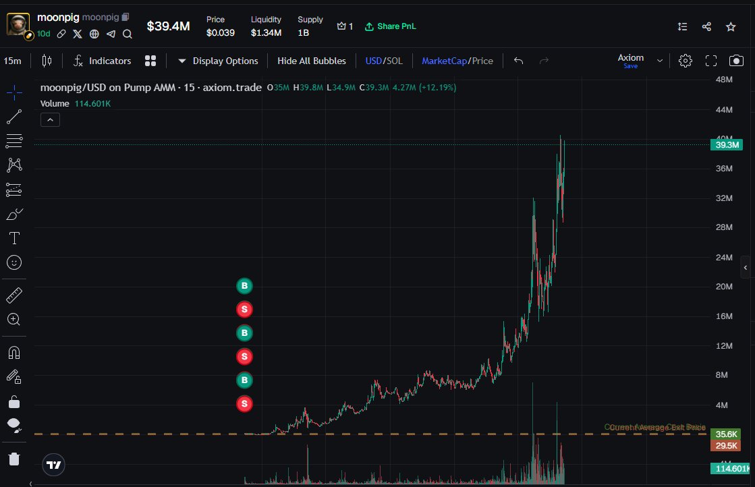755x487 pixels.
Task: Click the search magnifier icon beside Telegram
Action: click(127, 34)
